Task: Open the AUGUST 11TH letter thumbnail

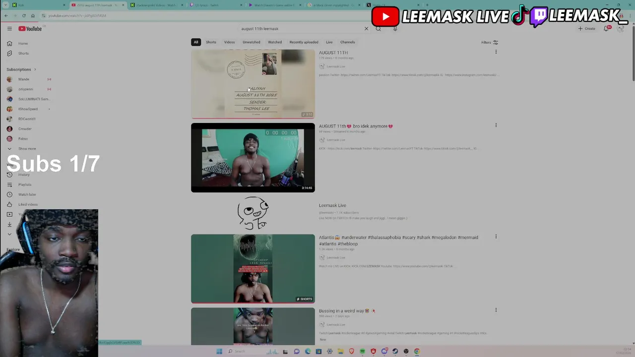Action: pyautogui.click(x=253, y=84)
